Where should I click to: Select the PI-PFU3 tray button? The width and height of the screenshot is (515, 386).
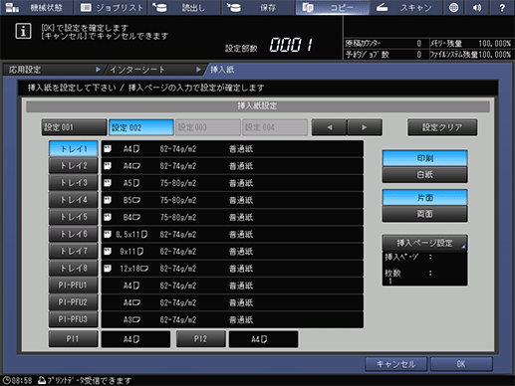74,319
